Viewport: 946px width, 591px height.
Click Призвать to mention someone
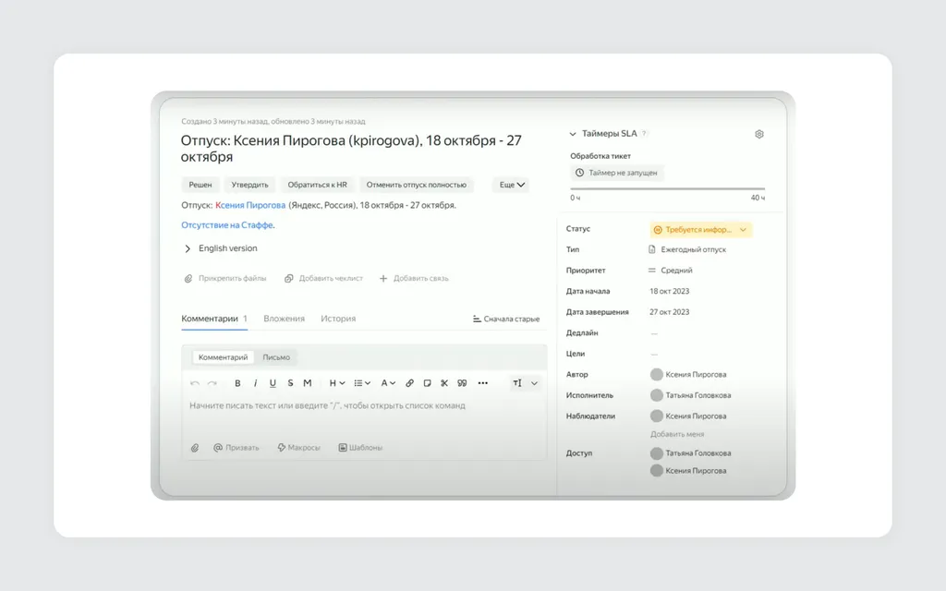[236, 448]
